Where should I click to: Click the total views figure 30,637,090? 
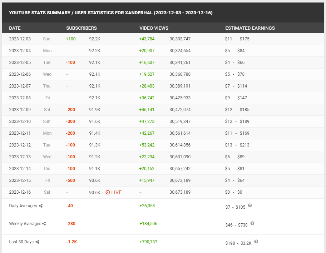coord(180,157)
